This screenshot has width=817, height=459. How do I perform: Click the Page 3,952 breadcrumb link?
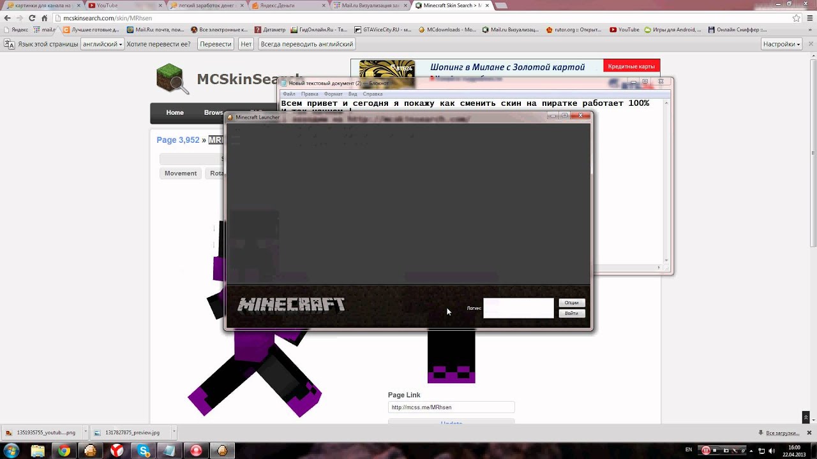[x=178, y=140]
